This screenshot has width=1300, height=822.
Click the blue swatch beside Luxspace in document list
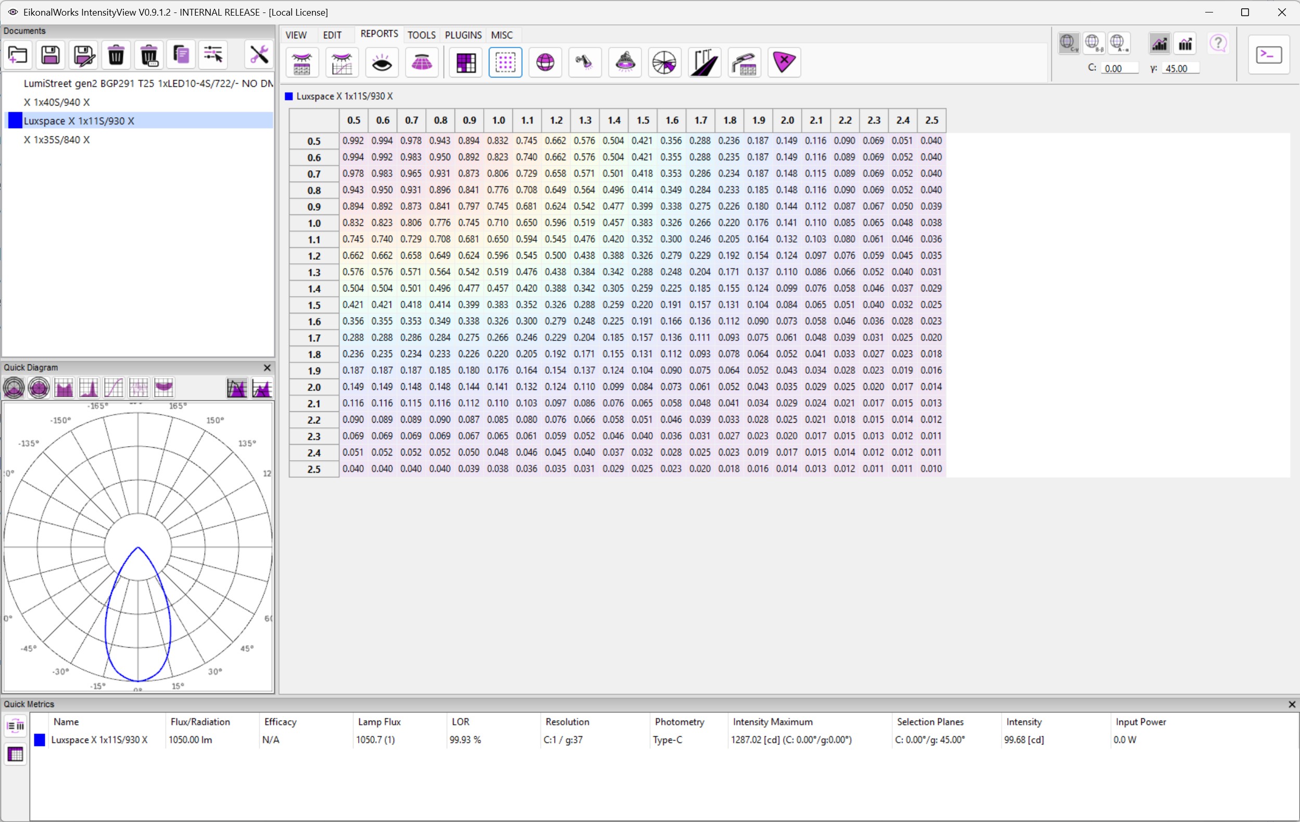click(x=15, y=120)
